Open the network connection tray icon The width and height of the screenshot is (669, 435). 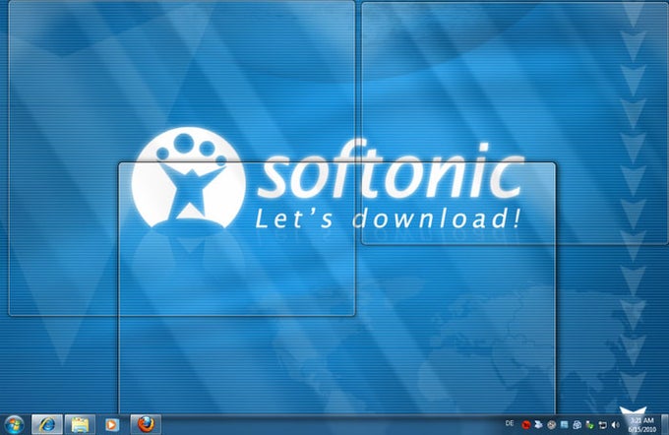point(603,425)
